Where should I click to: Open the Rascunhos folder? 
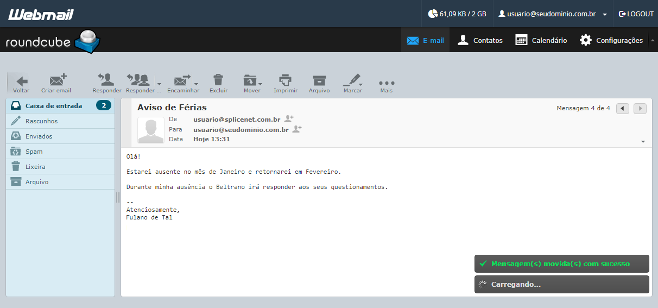[60, 121]
